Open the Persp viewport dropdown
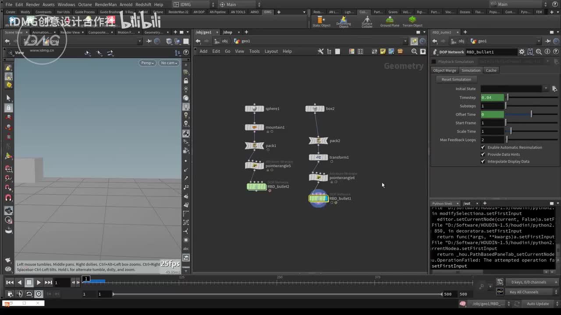Image resolution: width=561 pixels, height=315 pixels. [x=147, y=63]
